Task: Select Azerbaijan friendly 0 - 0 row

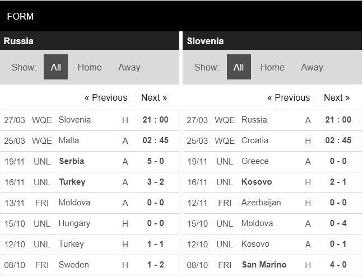Action: click(260, 203)
